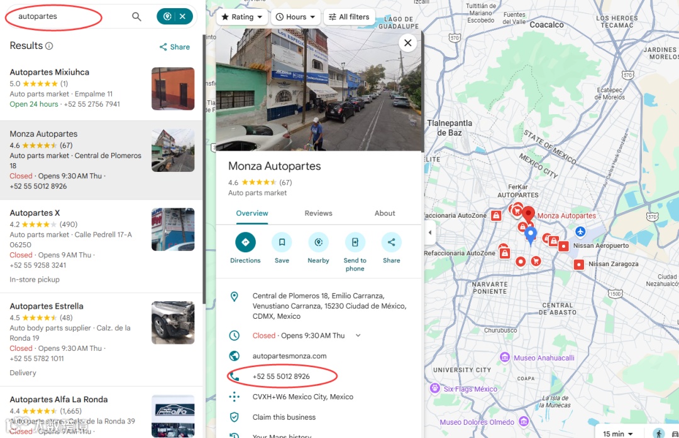Save Monza Autopartes place

click(x=282, y=248)
